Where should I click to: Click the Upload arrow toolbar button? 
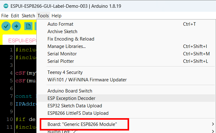click(16, 26)
